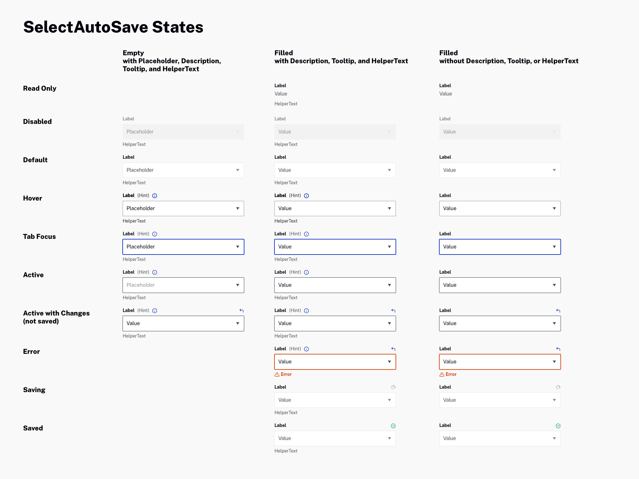Screen dimensions: 639x479
Task: Open the Hint tooltip in Hover row
Action: click(x=155, y=195)
